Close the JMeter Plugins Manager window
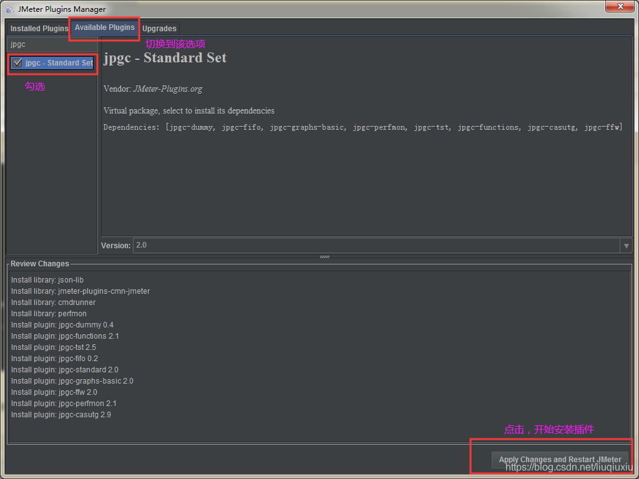639x479 pixels. click(620, 6)
